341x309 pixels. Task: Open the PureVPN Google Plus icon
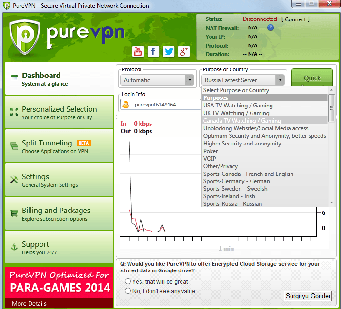tap(184, 51)
